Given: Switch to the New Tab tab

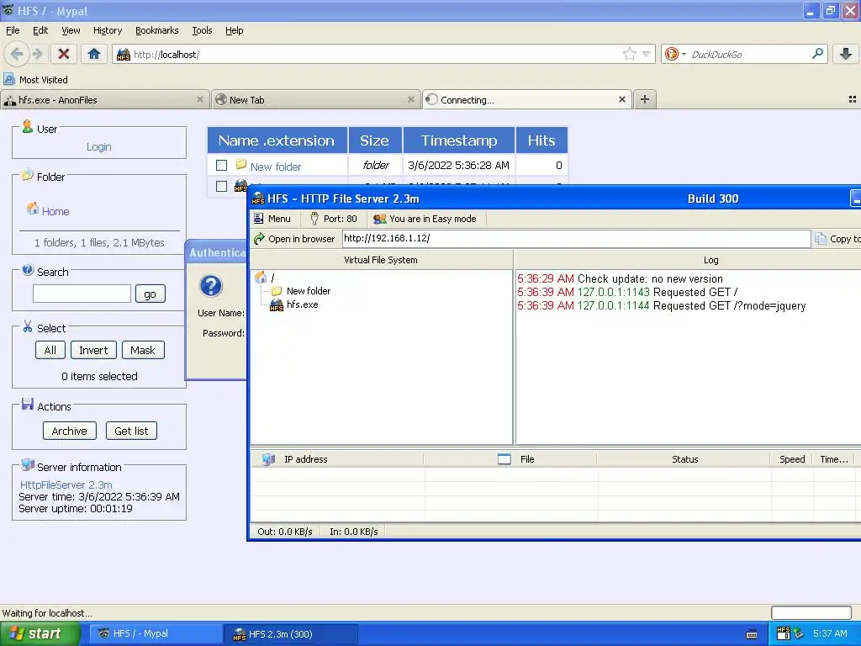Looking at the screenshot, I should pos(316,100).
